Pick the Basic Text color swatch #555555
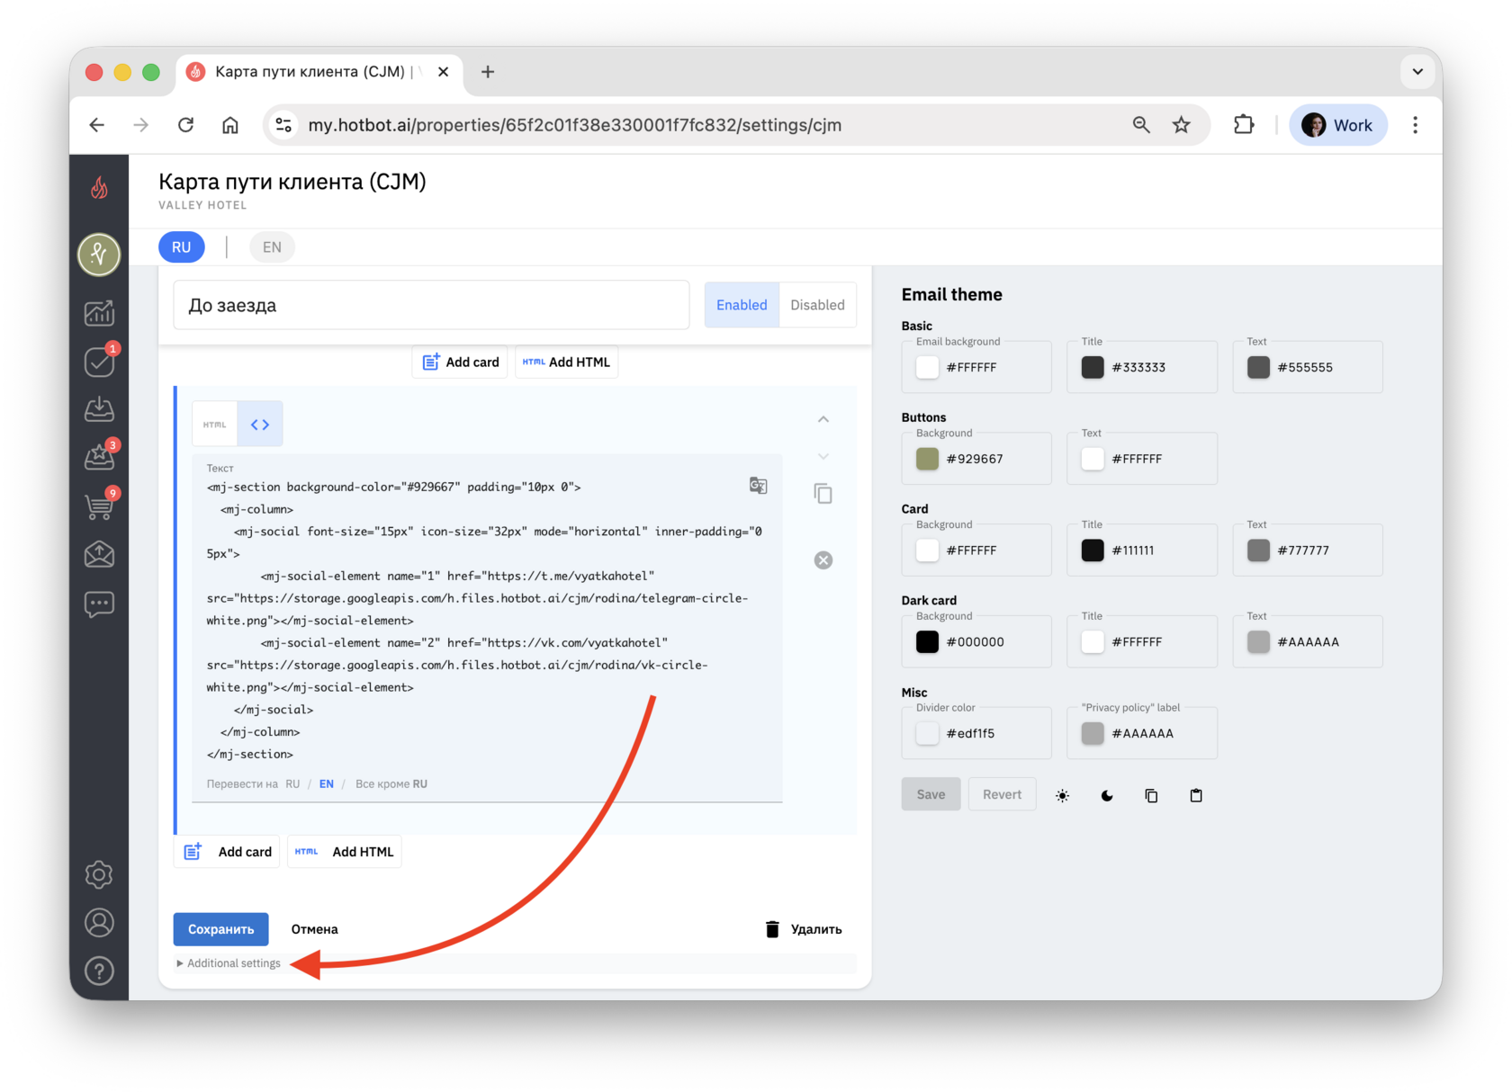This screenshot has height=1092, width=1512. tap(1258, 367)
